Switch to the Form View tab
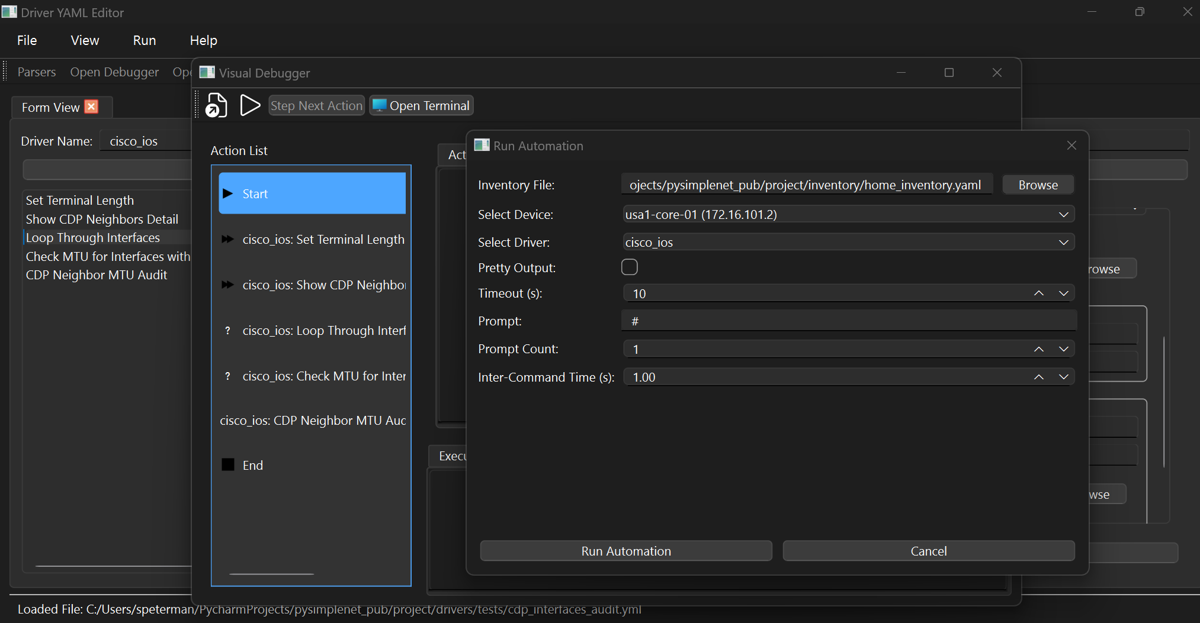 click(51, 107)
